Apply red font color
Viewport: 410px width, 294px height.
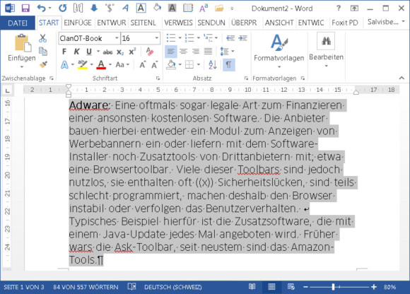(x=101, y=64)
